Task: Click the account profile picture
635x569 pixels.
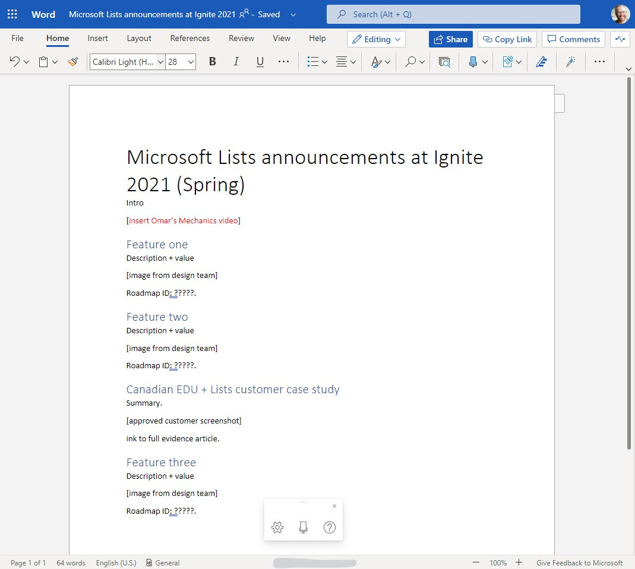Action: pos(620,14)
